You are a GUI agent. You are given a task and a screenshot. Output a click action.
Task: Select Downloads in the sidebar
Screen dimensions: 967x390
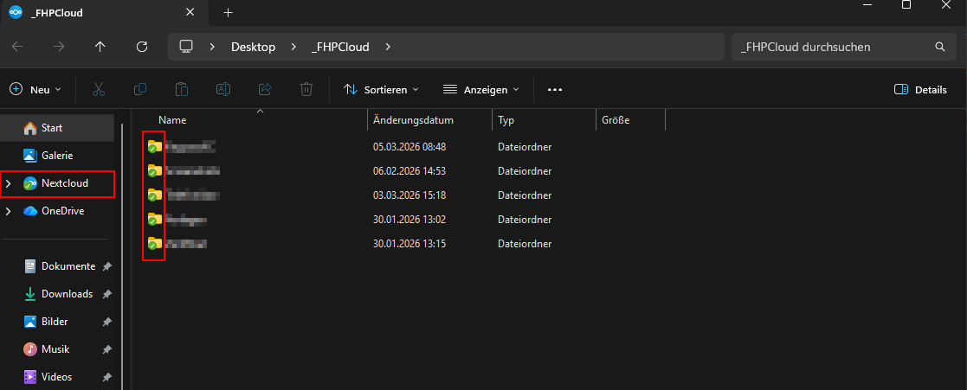[x=67, y=294]
